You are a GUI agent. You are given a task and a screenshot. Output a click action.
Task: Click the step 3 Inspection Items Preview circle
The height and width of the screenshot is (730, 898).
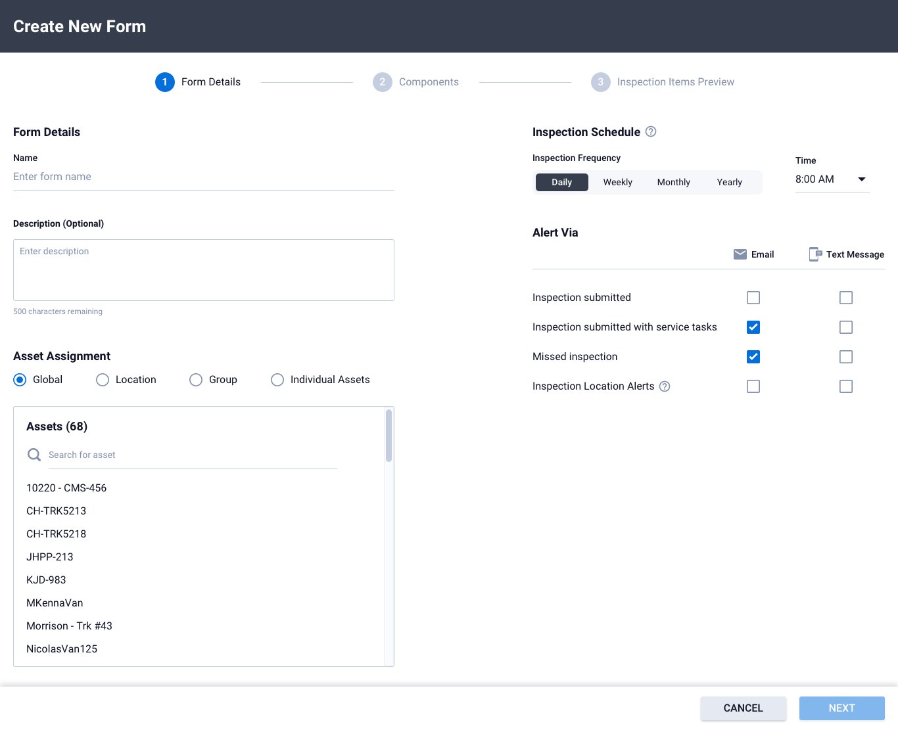pyautogui.click(x=600, y=81)
